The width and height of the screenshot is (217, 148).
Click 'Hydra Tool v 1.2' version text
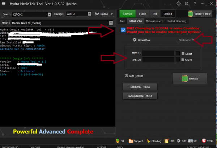pyautogui.click(x=33, y=62)
